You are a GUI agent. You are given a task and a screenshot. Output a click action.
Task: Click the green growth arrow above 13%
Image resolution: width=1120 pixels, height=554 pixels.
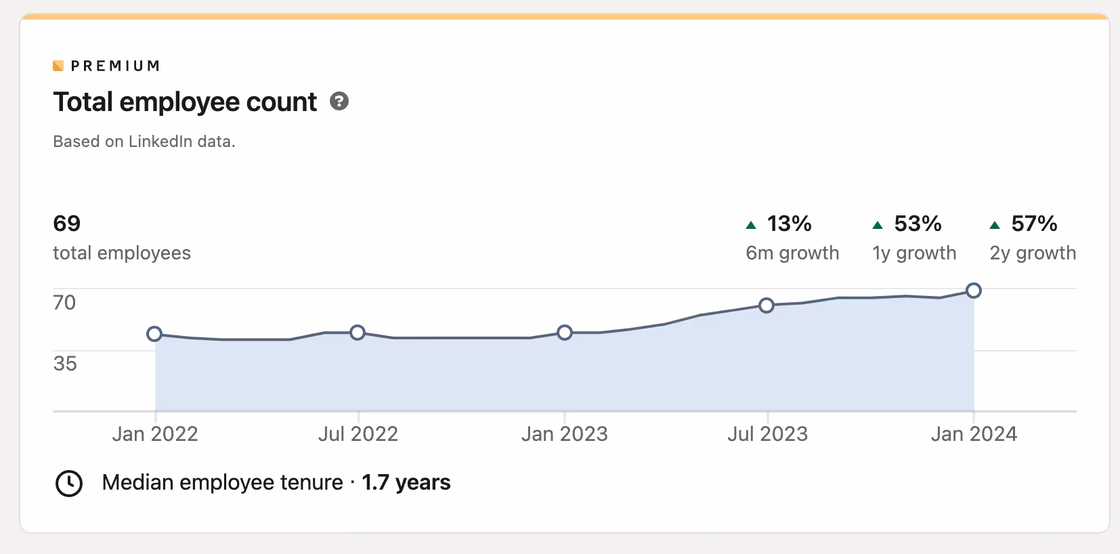click(x=752, y=223)
